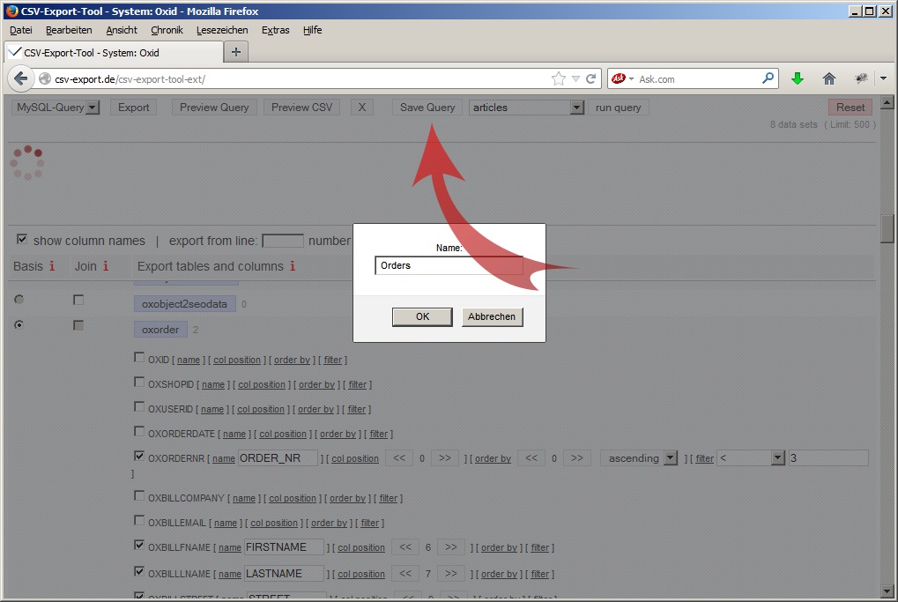Click Join info icon
Image resolution: width=898 pixels, height=602 pixels.
[x=106, y=266]
